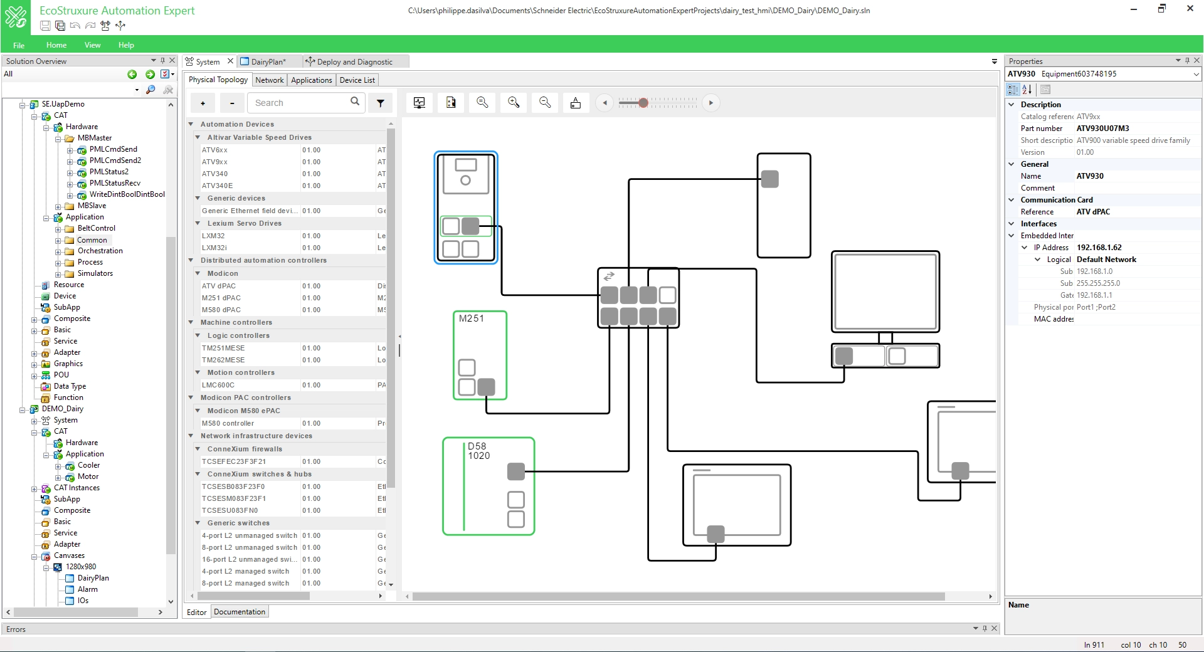The image size is (1204, 652).
Task: Click the Device List button
Action: click(x=356, y=80)
